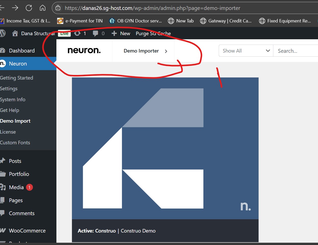318x245 pixels.
Task: Select Neuron in the admin sidebar
Action: pos(28,63)
